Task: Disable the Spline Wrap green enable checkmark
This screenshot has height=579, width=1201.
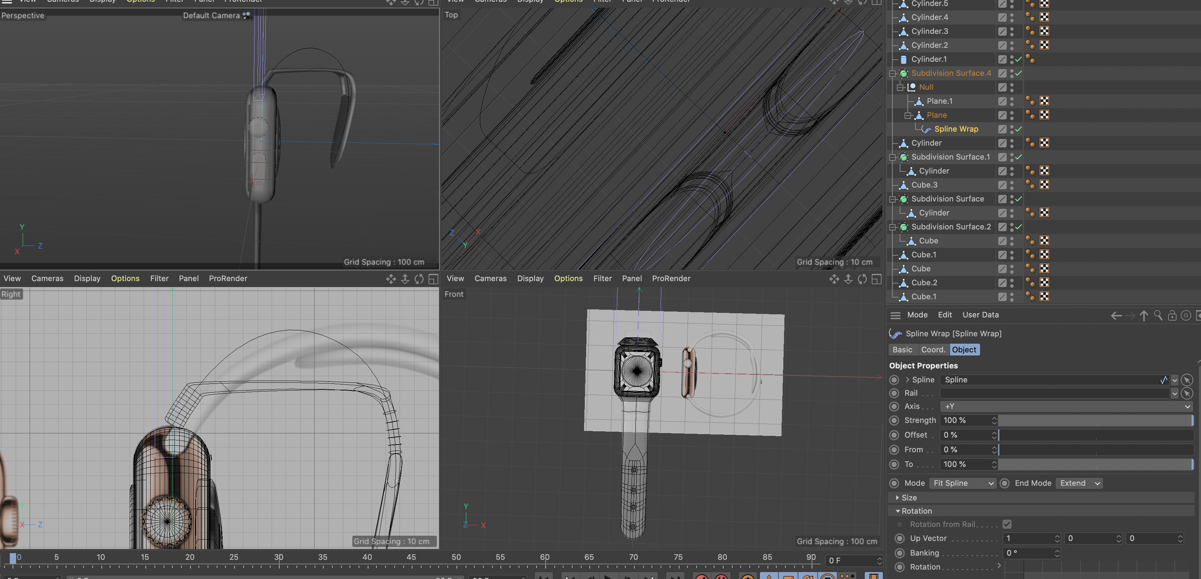Action: click(1019, 129)
